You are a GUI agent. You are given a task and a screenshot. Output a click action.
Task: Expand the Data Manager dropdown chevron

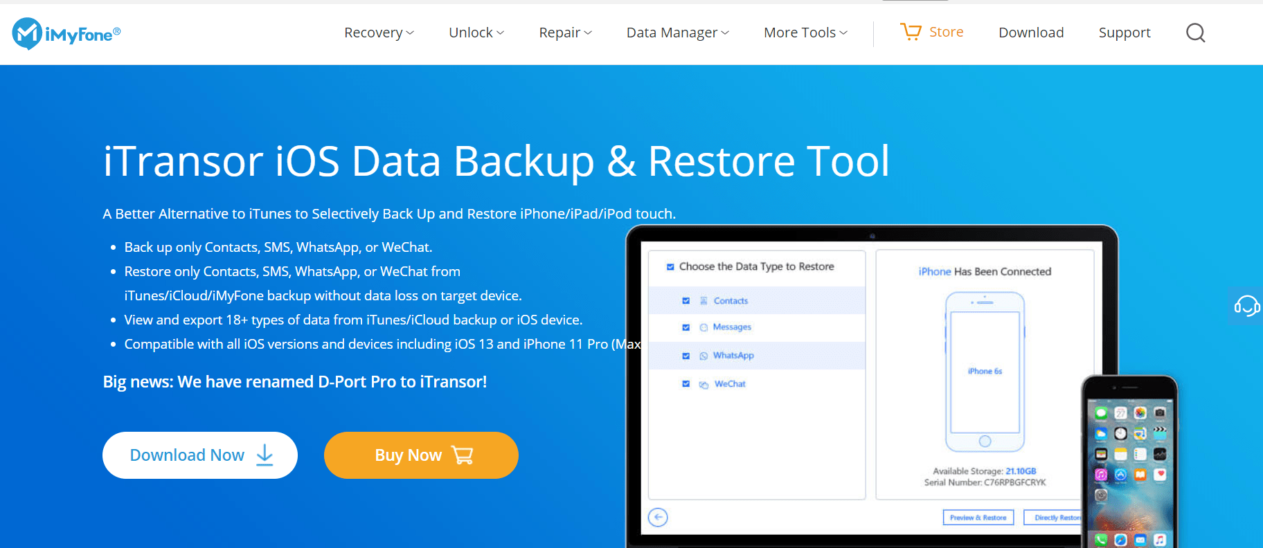[x=725, y=33]
